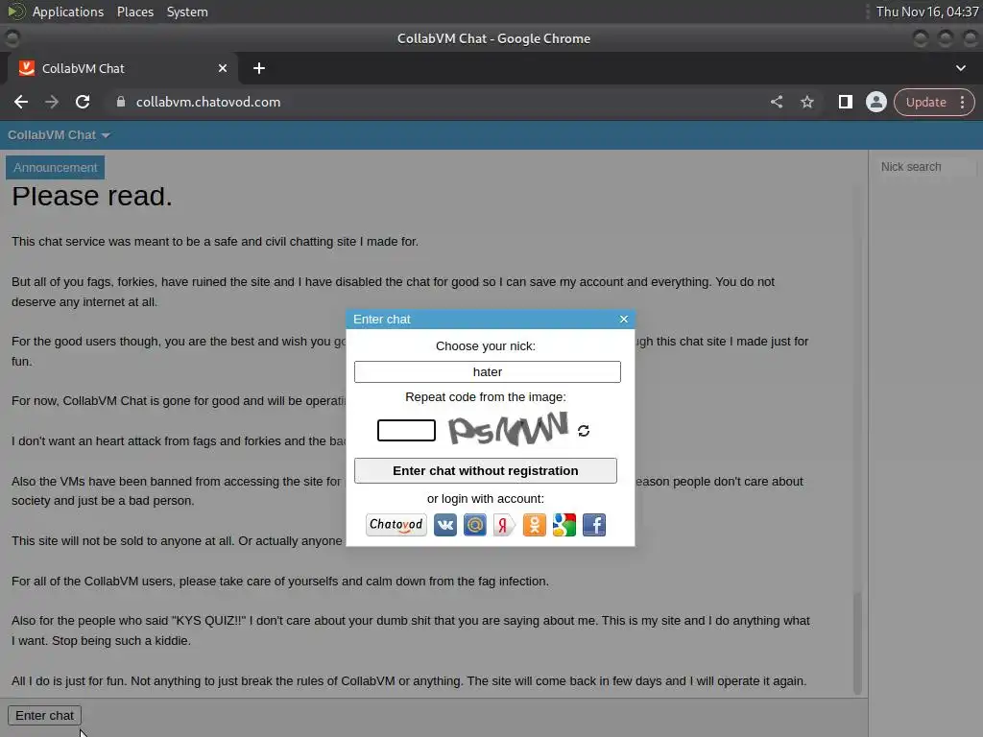Click the Enter chat button at bottom
The height and width of the screenshot is (737, 983).
pos(44,715)
